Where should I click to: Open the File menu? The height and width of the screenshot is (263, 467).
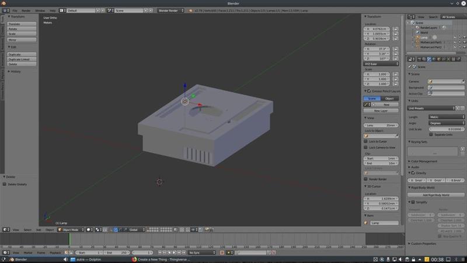15,11
